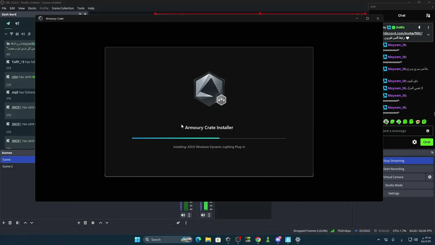Click the send a message input field
435x245 pixels.
pyautogui.click(x=403, y=131)
